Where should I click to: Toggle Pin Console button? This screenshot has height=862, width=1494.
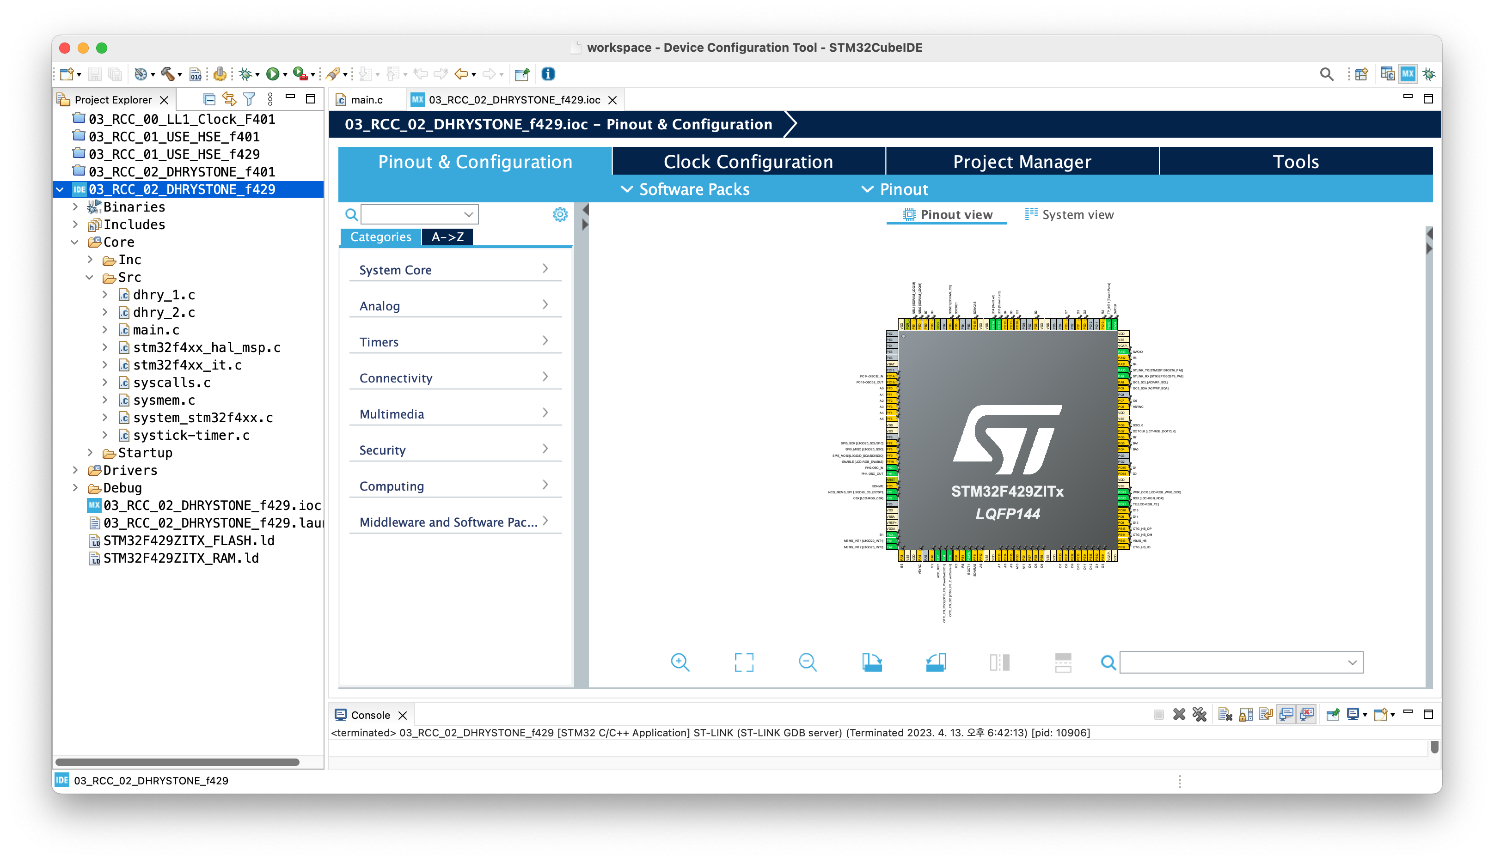tap(1333, 715)
